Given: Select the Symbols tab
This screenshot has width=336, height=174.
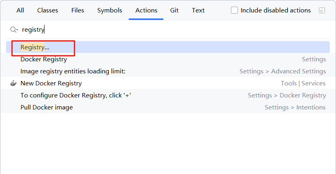Looking at the screenshot, I should [109, 10].
